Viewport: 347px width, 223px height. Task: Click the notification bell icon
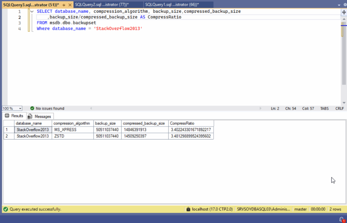pos(342,219)
